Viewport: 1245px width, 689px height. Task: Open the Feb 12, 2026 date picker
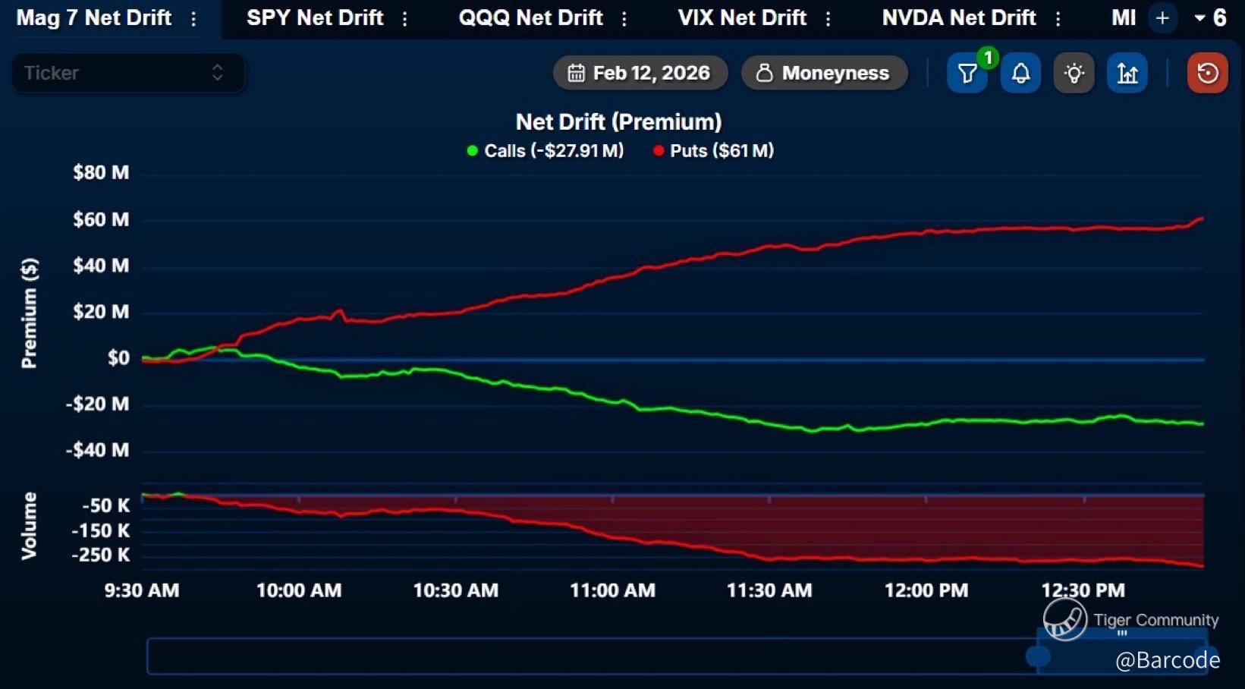pos(640,73)
